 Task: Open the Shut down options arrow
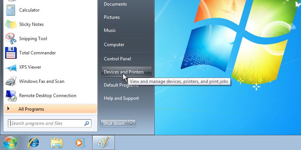point(131,123)
